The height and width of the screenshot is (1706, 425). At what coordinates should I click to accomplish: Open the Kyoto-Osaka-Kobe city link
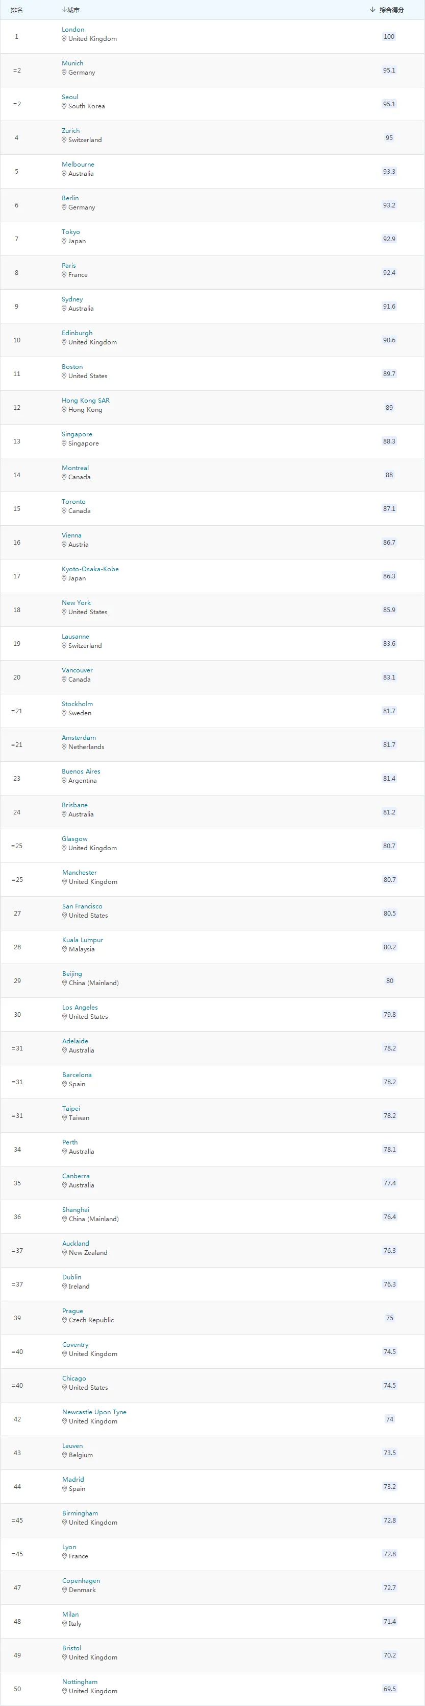tap(90, 569)
